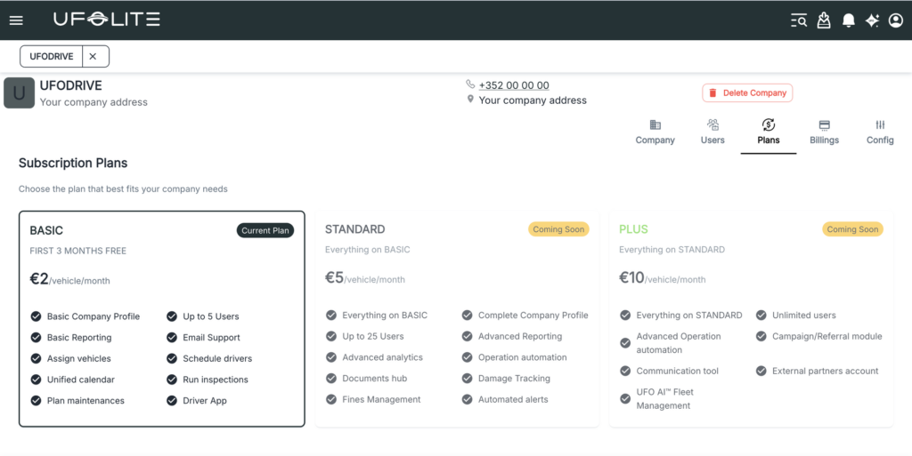Click the UFODRIVE company avatar
Viewport: 912px width, 456px height.
(19, 93)
